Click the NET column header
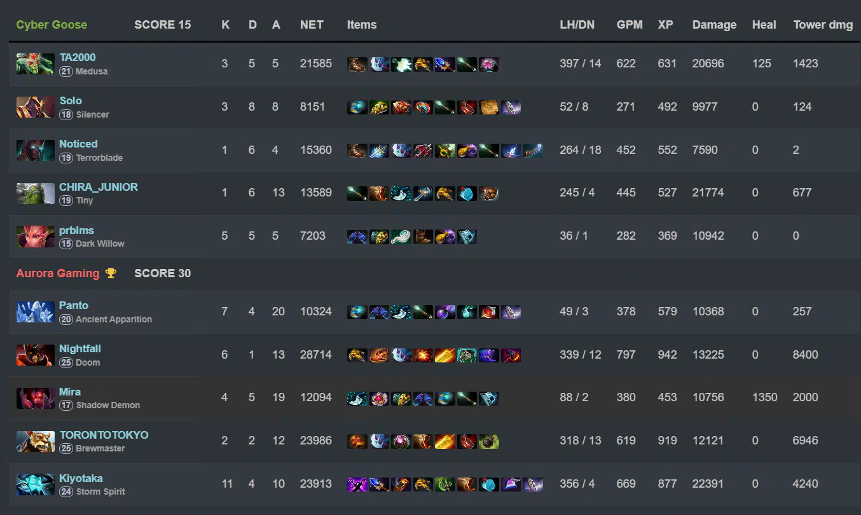 [x=312, y=25]
